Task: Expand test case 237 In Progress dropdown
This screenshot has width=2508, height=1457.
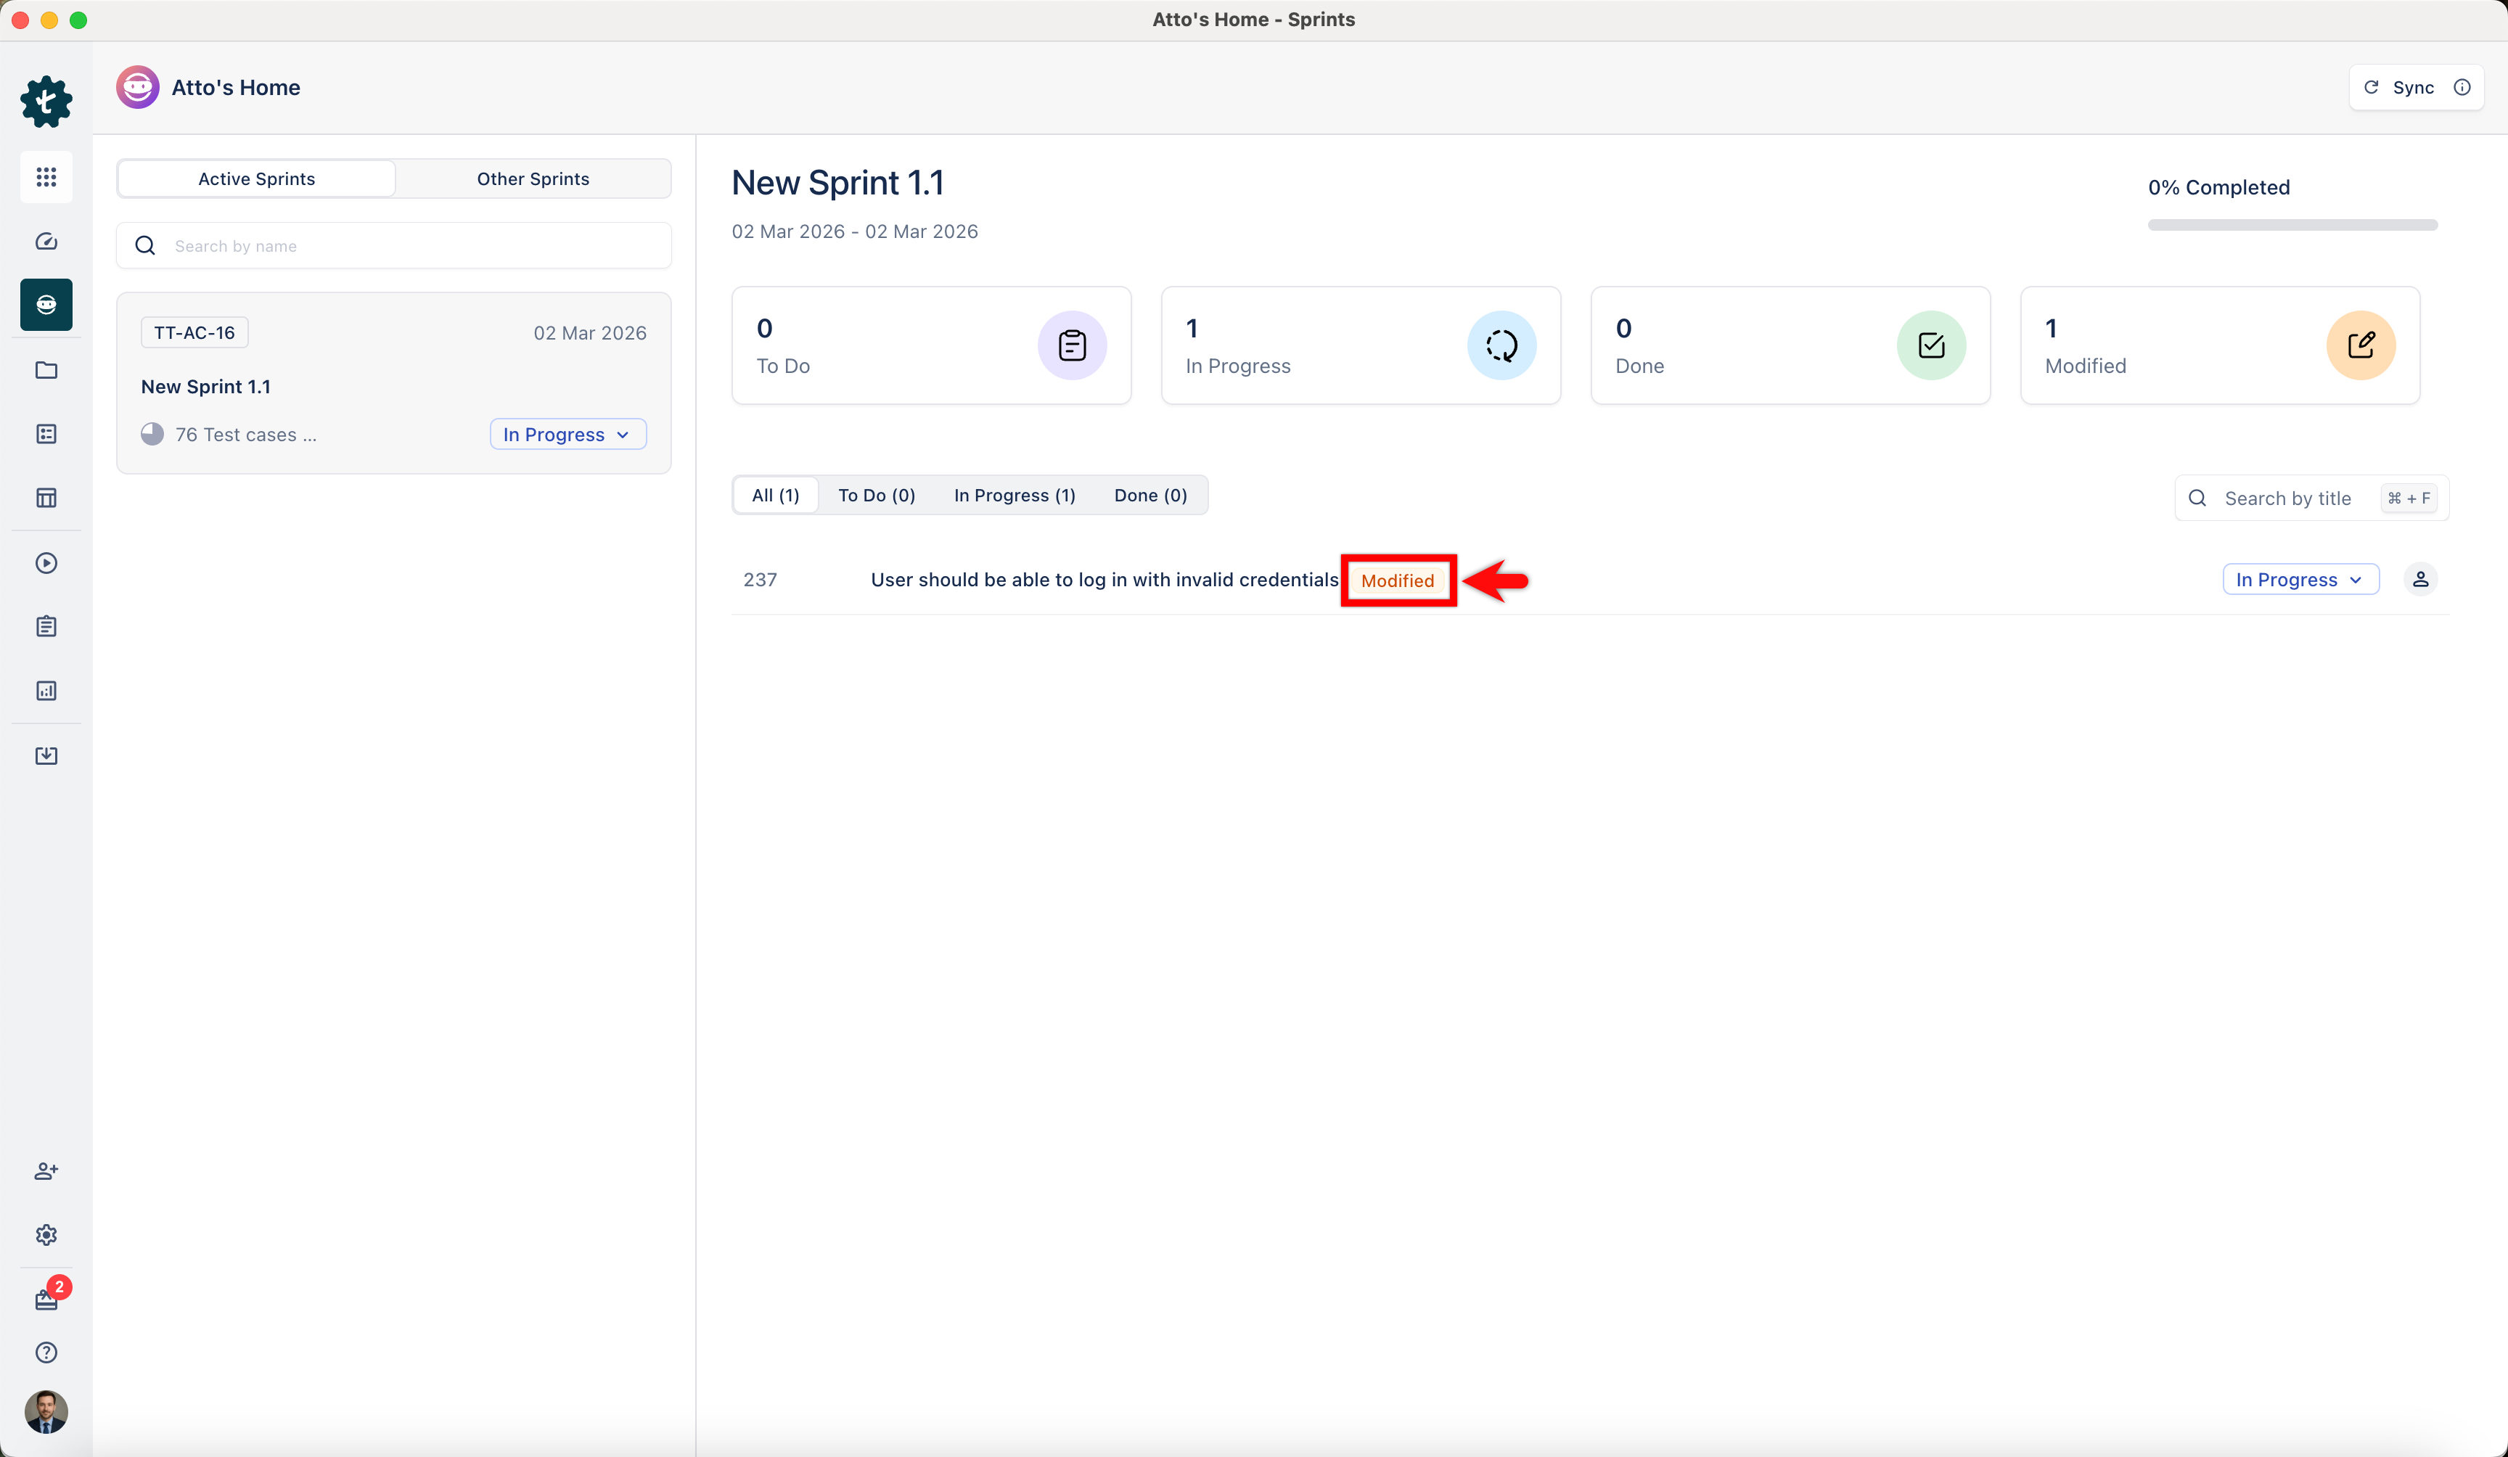Action: pos(2300,579)
